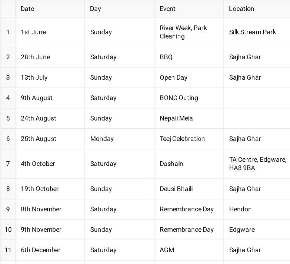Select the Monday day cell
Screen dimensions: 290x264
(120, 139)
